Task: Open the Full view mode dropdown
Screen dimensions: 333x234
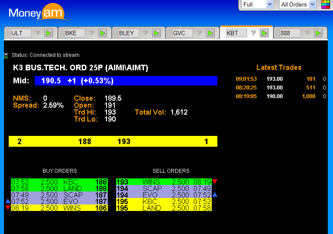Action: (x=257, y=4)
